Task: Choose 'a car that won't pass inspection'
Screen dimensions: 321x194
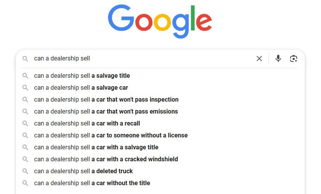Action: [160, 100]
